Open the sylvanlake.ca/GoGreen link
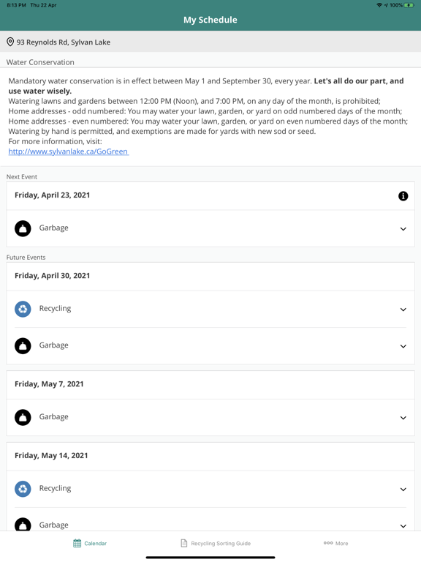 [x=69, y=151]
